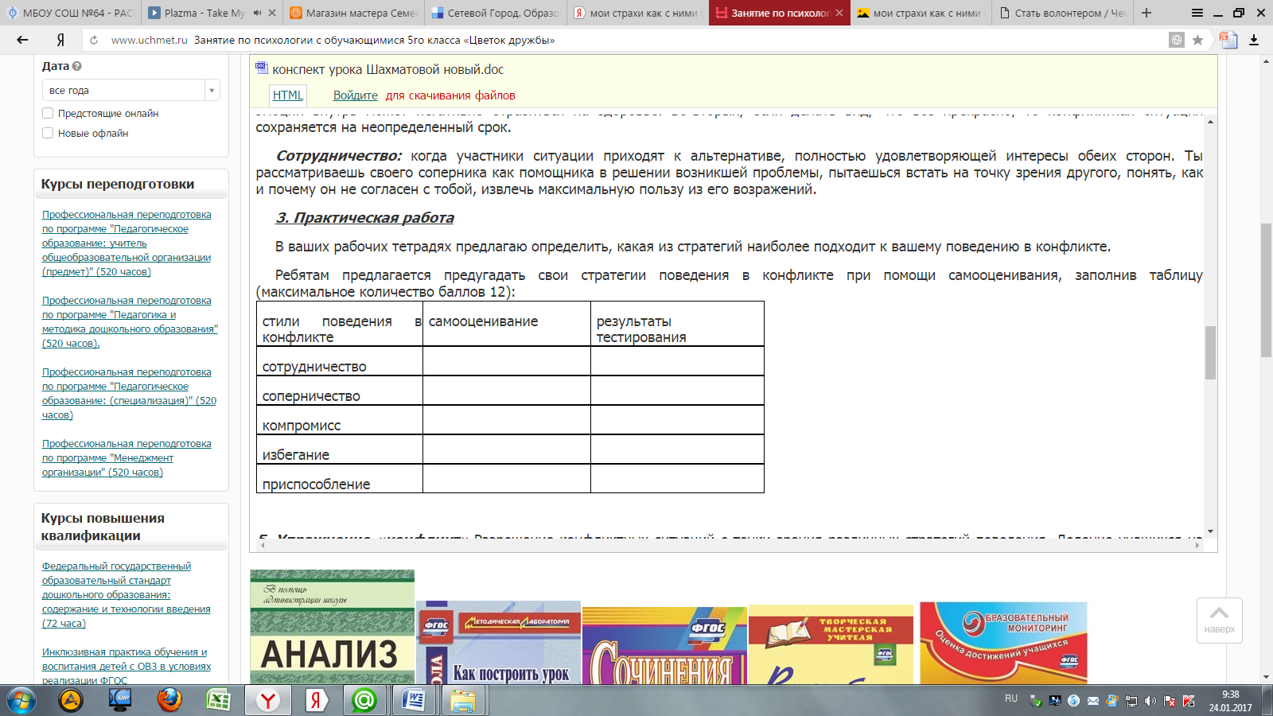Open Microsoft Word from the taskbar
Screen dimensions: 1273x716
414,700
